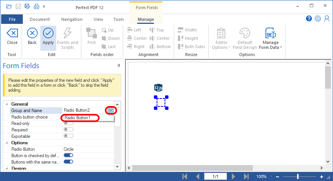The height and width of the screenshot is (181, 333).
Task: Pin the Form Fields panel
Action: pyautogui.click(x=119, y=66)
